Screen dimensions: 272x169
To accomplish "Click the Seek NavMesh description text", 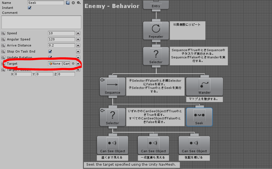I will click(132, 165).
